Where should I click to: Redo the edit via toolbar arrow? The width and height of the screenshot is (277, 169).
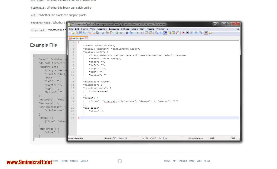point(121,33)
